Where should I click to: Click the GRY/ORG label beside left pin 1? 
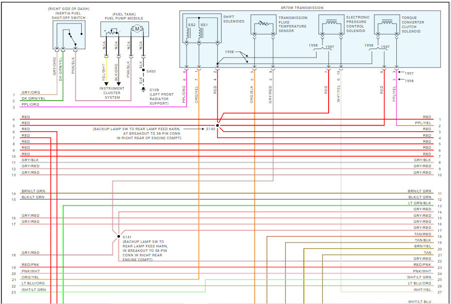[x=31, y=93]
